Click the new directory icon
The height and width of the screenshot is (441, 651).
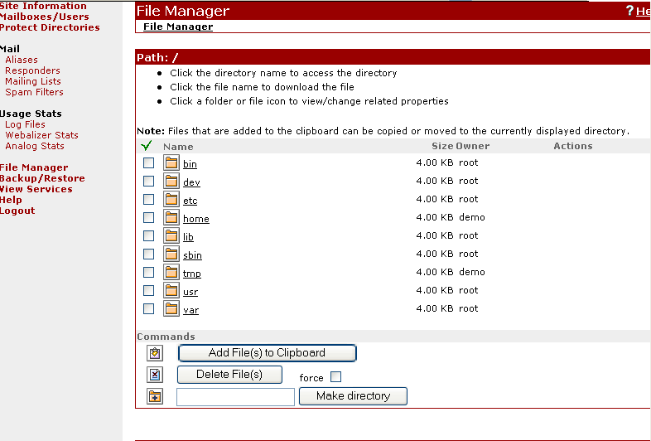click(155, 397)
